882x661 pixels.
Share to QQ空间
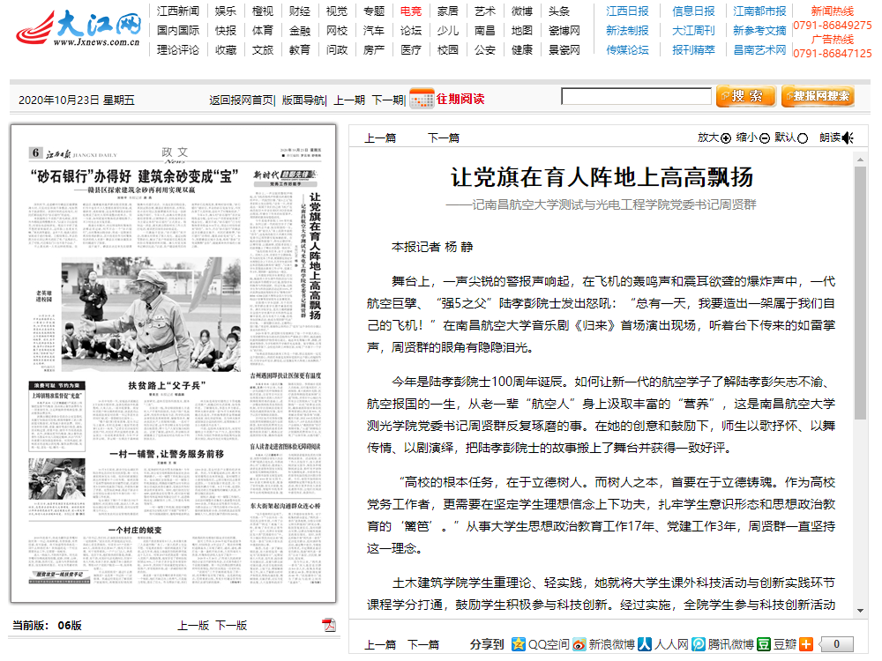click(x=542, y=644)
